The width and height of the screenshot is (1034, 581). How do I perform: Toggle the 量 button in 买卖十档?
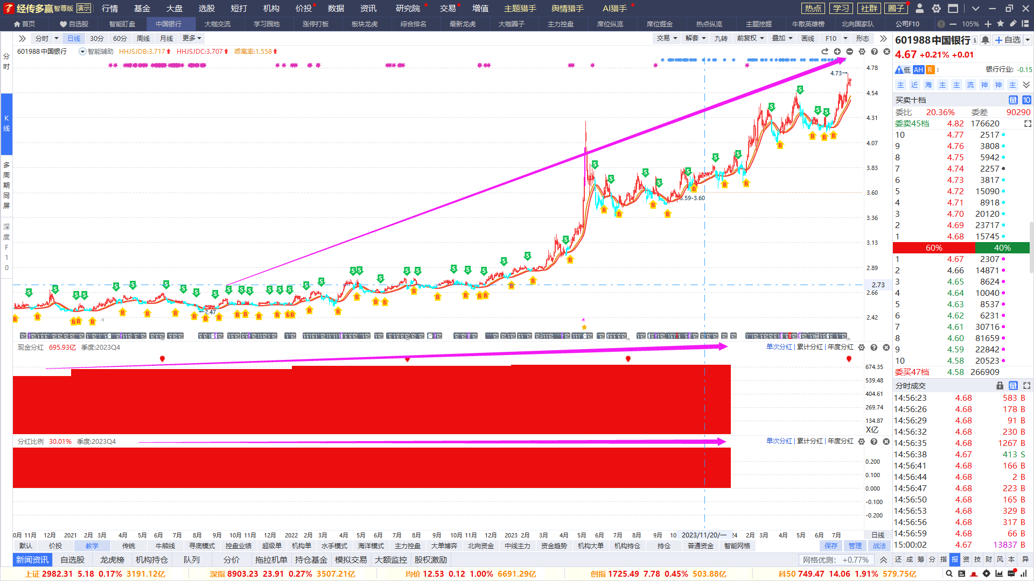tap(1013, 100)
